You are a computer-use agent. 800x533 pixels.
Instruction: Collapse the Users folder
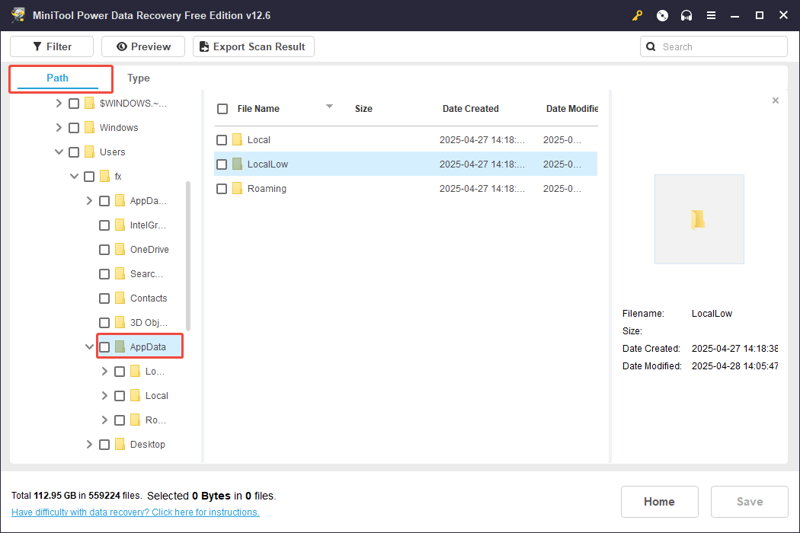pyautogui.click(x=59, y=152)
